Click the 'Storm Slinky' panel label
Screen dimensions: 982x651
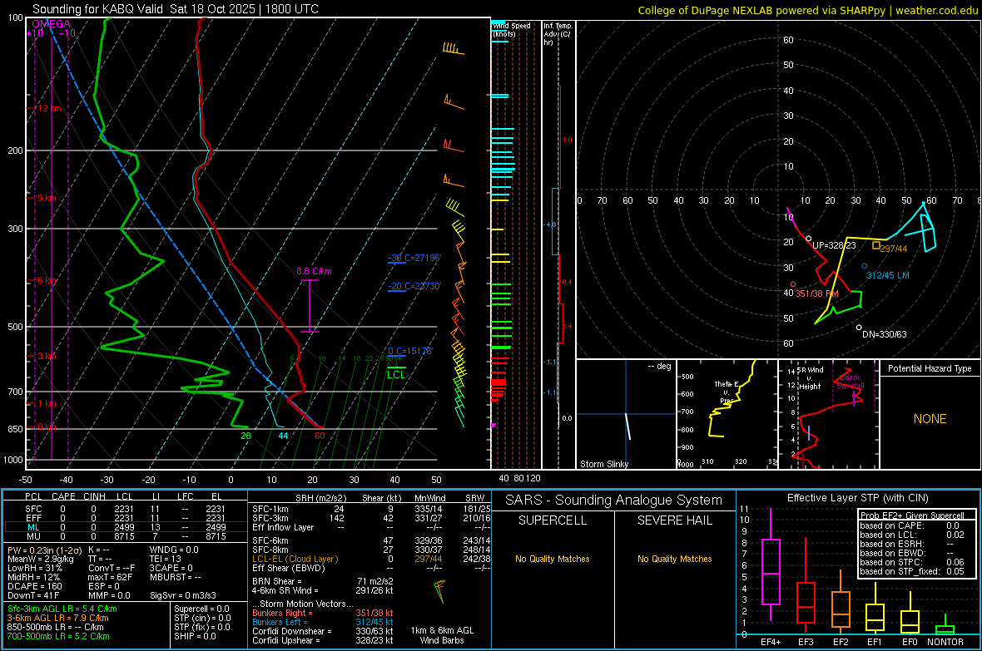pyautogui.click(x=603, y=464)
